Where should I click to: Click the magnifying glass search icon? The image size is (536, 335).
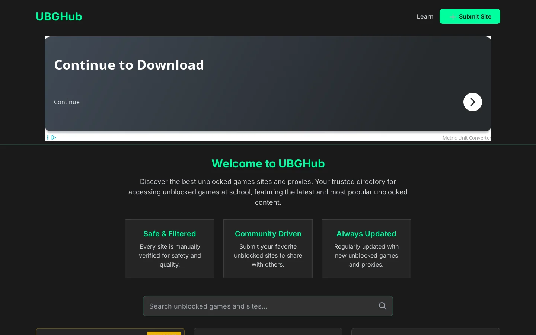point(383,306)
